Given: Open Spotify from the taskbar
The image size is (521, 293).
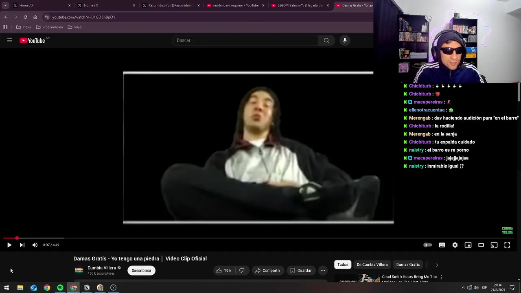Looking at the screenshot, I should point(60,288).
